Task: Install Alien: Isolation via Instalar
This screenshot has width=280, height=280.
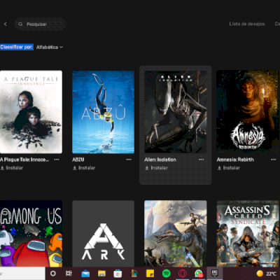Action: point(156,168)
